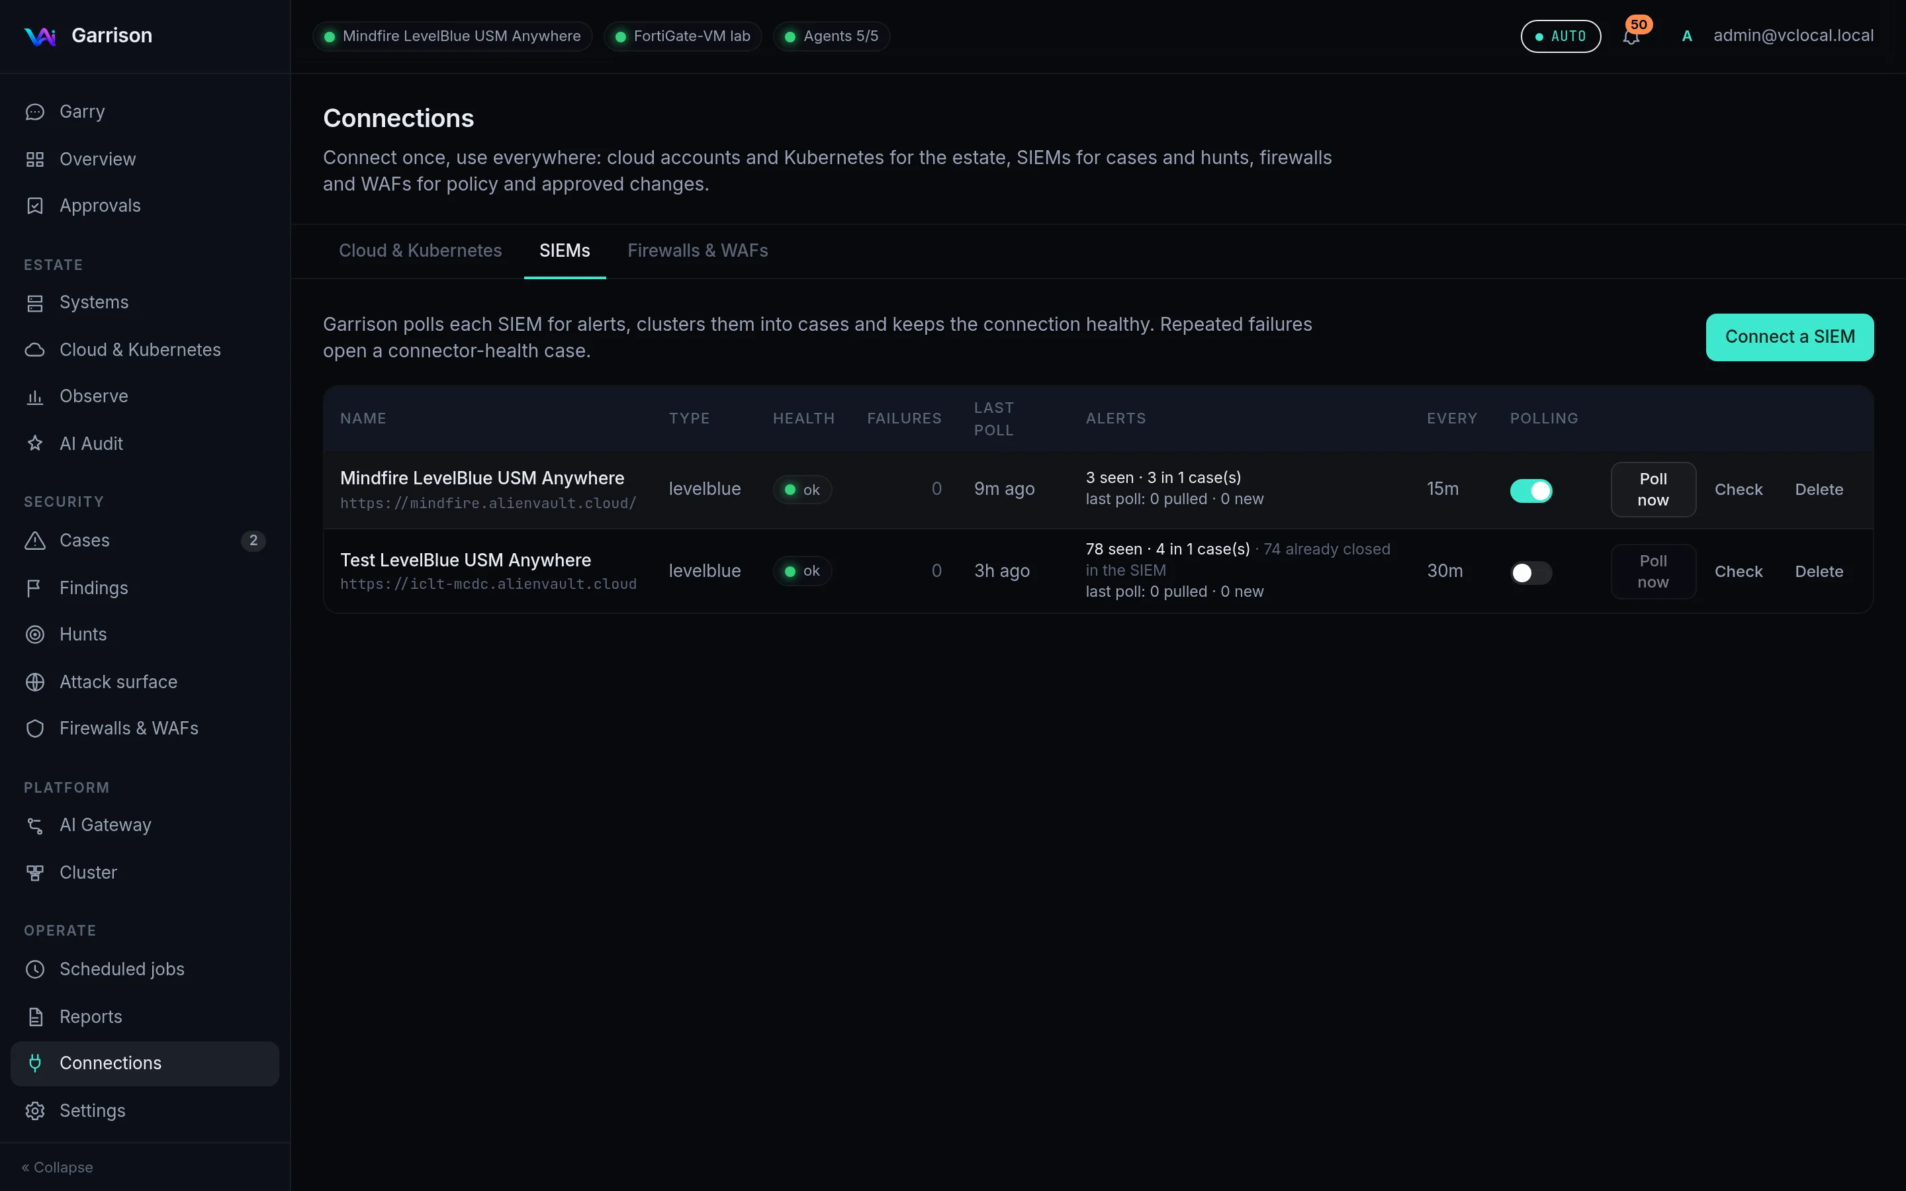Image resolution: width=1906 pixels, height=1191 pixels.
Task: Open the Settings gear icon
Action: 34,1111
